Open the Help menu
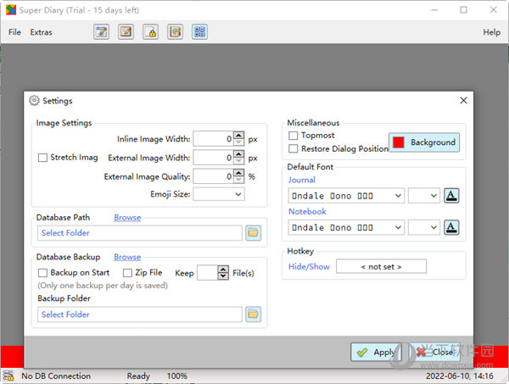 pyautogui.click(x=491, y=32)
